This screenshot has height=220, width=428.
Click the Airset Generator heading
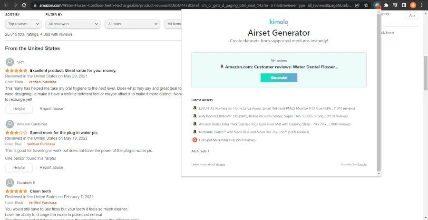pos(279,33)
